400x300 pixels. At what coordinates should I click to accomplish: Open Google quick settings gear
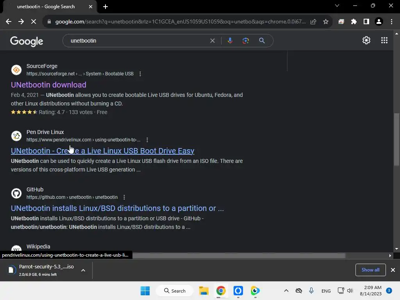tap(366, 40)
